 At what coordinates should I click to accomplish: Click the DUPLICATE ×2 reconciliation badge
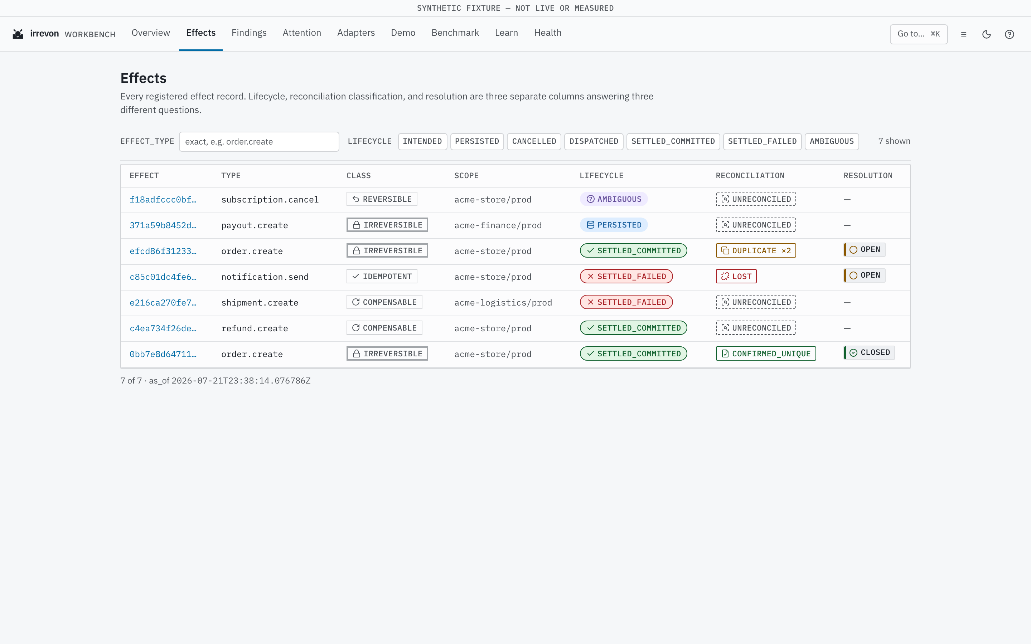(756, 250)
